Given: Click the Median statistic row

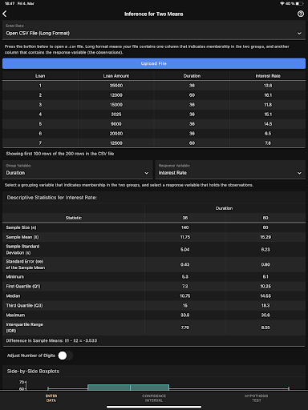Looking at the screenshot, I should click(x=154, y=295).
